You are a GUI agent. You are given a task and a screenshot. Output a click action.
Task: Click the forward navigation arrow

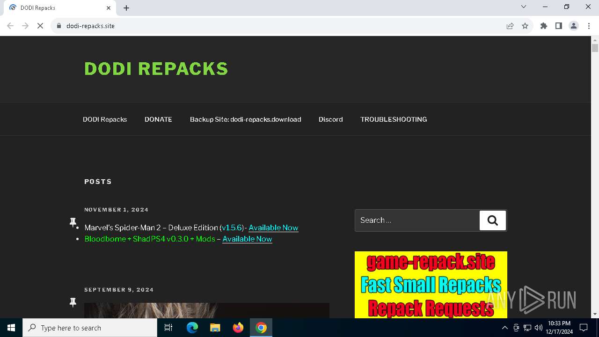(25, 26)
